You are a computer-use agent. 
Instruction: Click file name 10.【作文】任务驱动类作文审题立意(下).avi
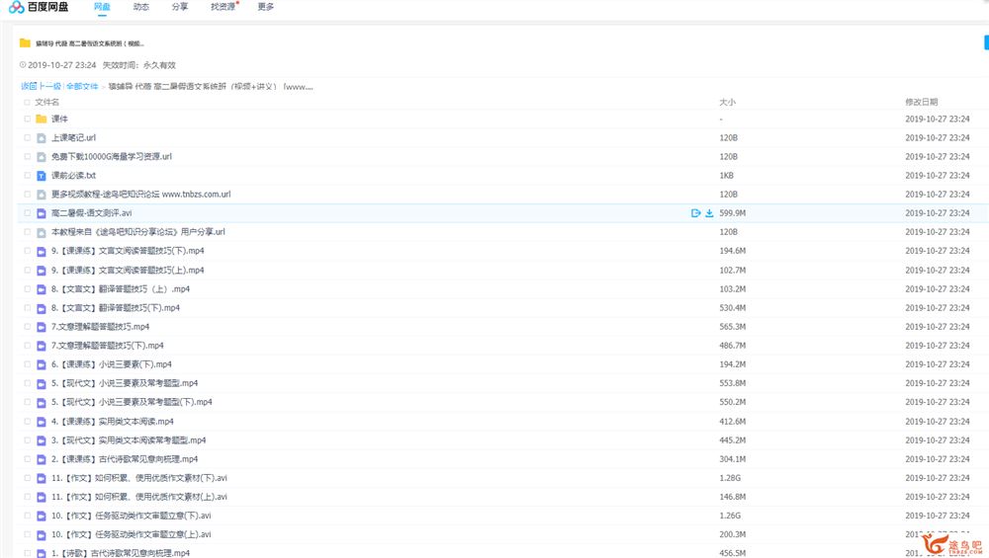pyautogui.click(x=132, y=516)
